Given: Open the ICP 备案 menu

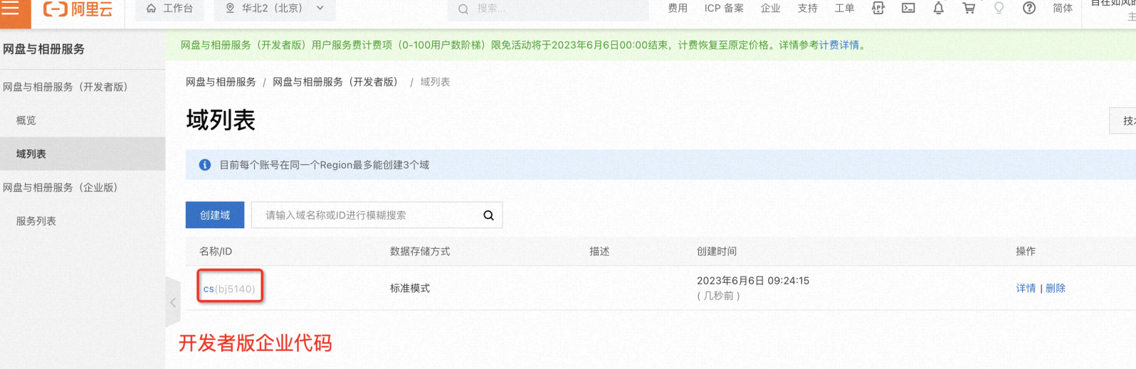Looking at the screenshot, I should click(724, 9).
